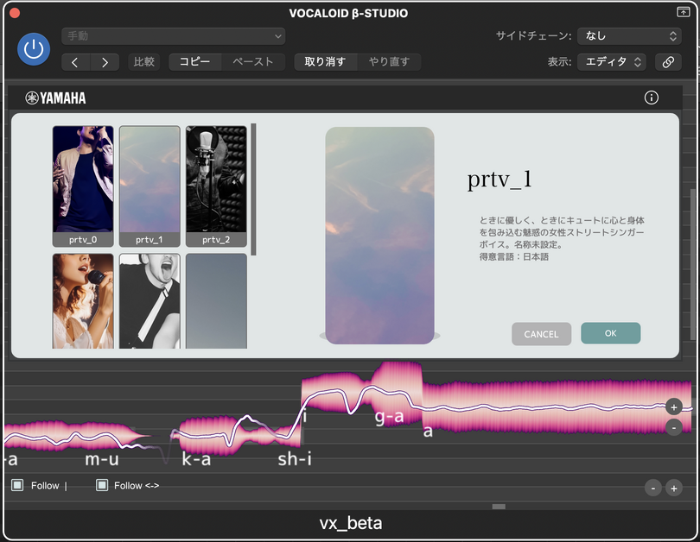Open the サイドチェーン dropdown set to なし
700x542 pixels.
tap(629, 36)
